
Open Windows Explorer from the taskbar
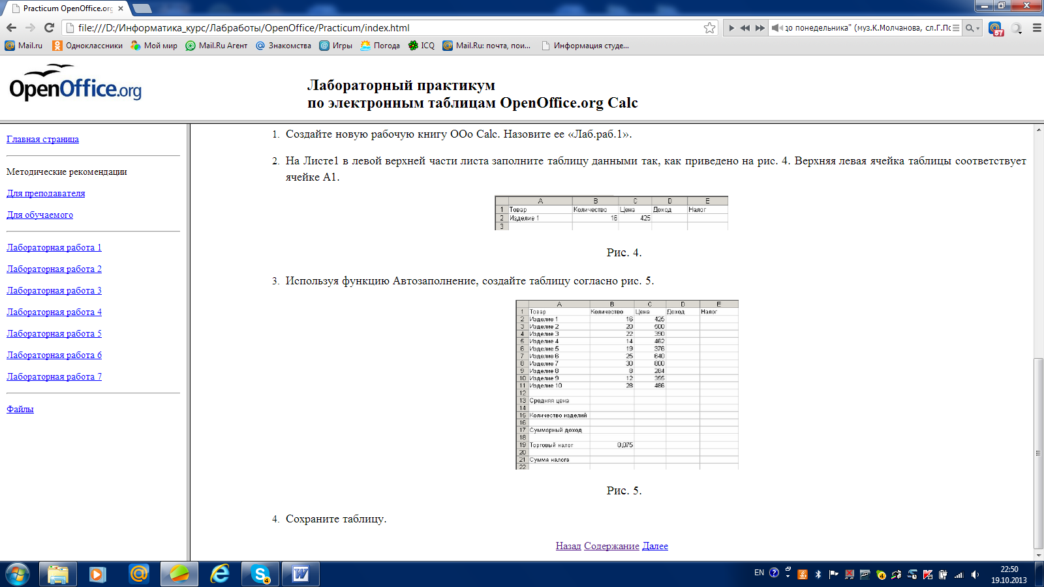[57, 574]
